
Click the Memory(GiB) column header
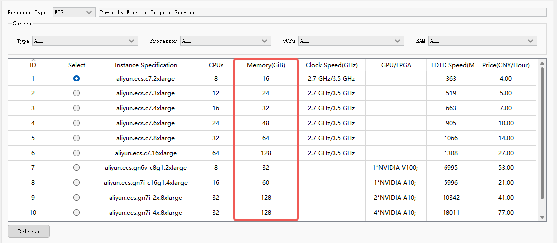tap(266, 65)
